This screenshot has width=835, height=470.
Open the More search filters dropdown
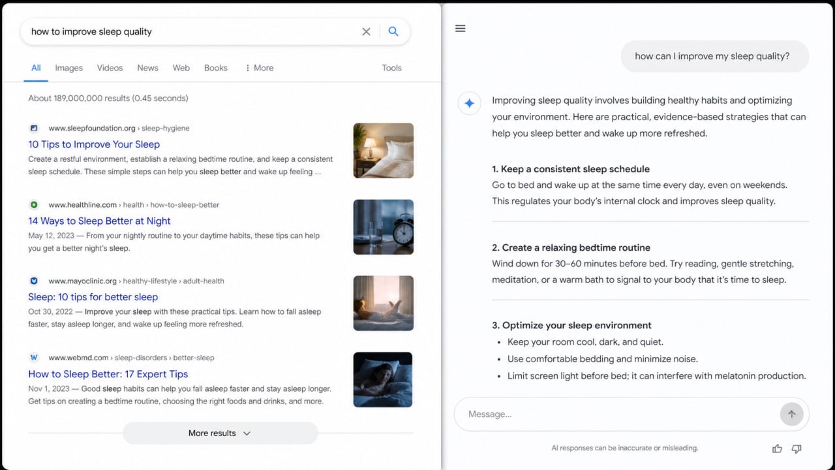(x=259, y=68)
